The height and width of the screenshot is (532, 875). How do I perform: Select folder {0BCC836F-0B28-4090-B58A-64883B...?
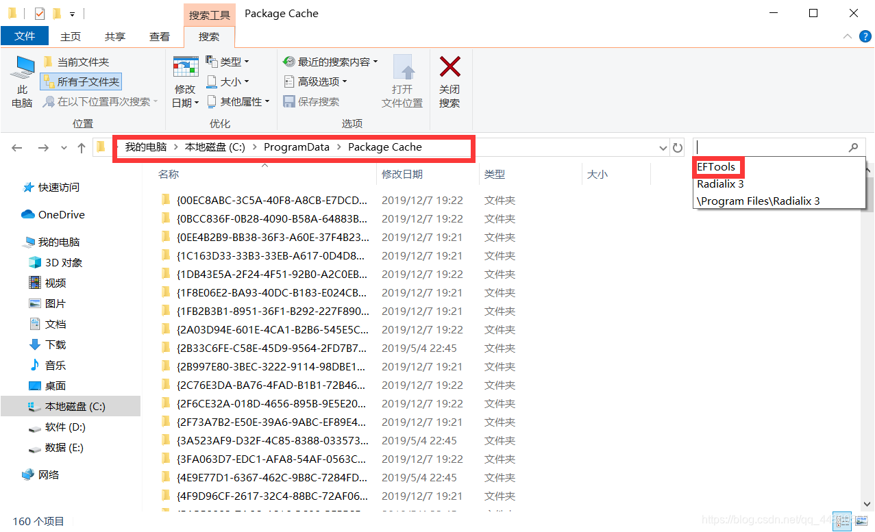point(272,218)
